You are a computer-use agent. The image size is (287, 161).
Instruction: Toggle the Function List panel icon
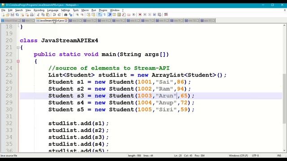124,14
